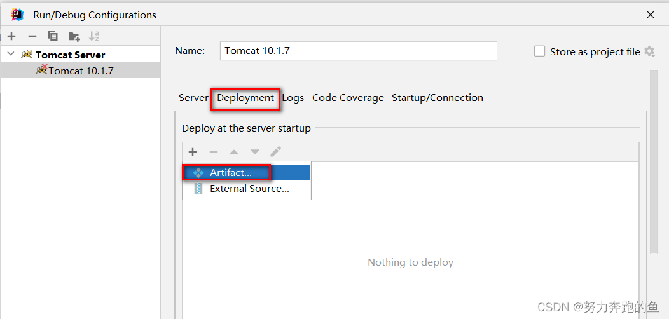This screenshot has width=669, height=319.
Task: Choose External Source... from the popup menu
Action: click(247, 189)
